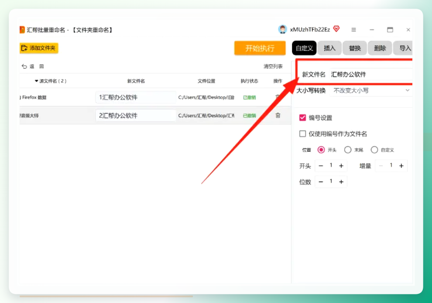The image size is (432, 303).
Task: Increase the 开头 start number
Action: click(x=341, y=166)
